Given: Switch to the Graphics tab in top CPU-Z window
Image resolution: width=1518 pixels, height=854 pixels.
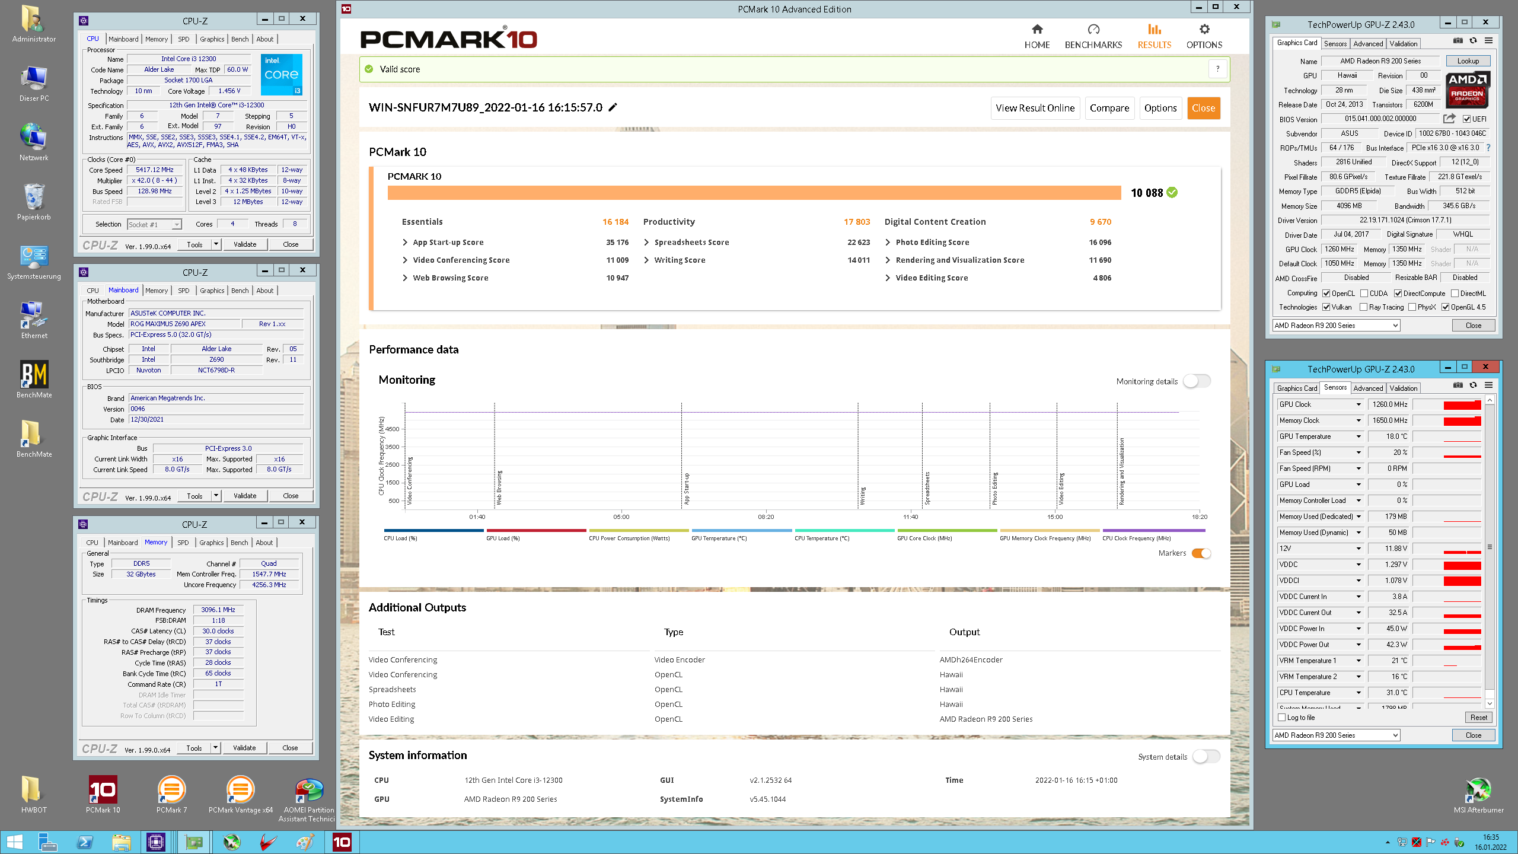Looking at the screenshot, I should coord(212,39).
